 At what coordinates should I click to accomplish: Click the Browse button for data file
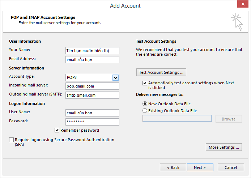click(228, 119)
